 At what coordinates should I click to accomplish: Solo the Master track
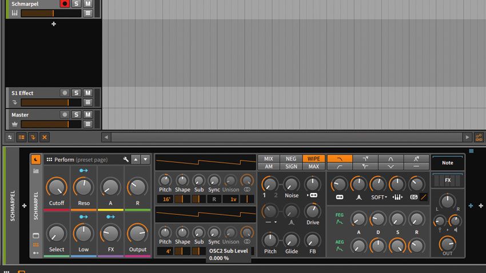76,115
